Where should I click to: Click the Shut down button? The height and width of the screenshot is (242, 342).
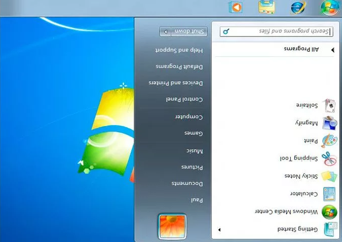pyautogui.click(x=189, y=32)
